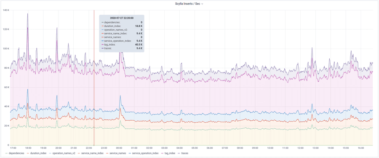Click the 21:00 x-axis label
The width and height of the screenshot is (379, 158).
[x=74, y=148]
